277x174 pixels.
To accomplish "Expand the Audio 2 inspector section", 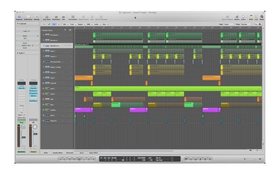I will 17,53.
